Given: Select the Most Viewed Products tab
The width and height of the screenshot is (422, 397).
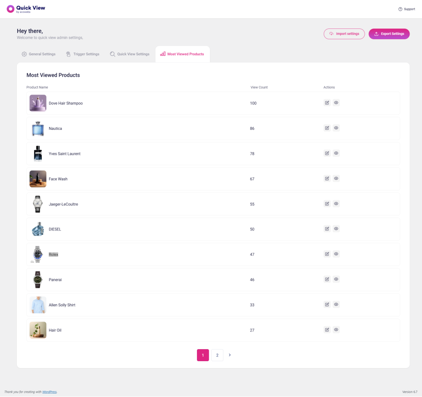Looking at the screenshot, I should pos(182,54).
